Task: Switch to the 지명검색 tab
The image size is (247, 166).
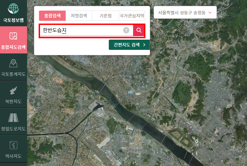Action: coord(79,16)
